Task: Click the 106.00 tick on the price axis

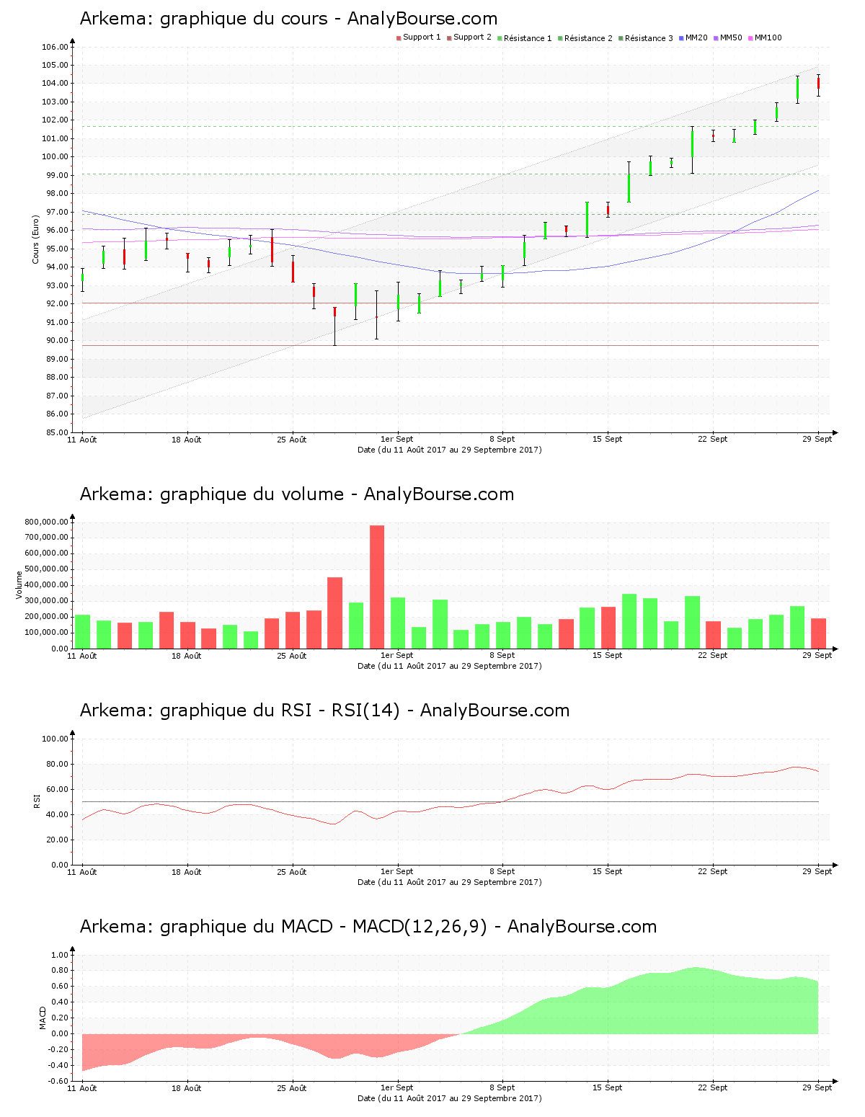Action: click(55, 48)
